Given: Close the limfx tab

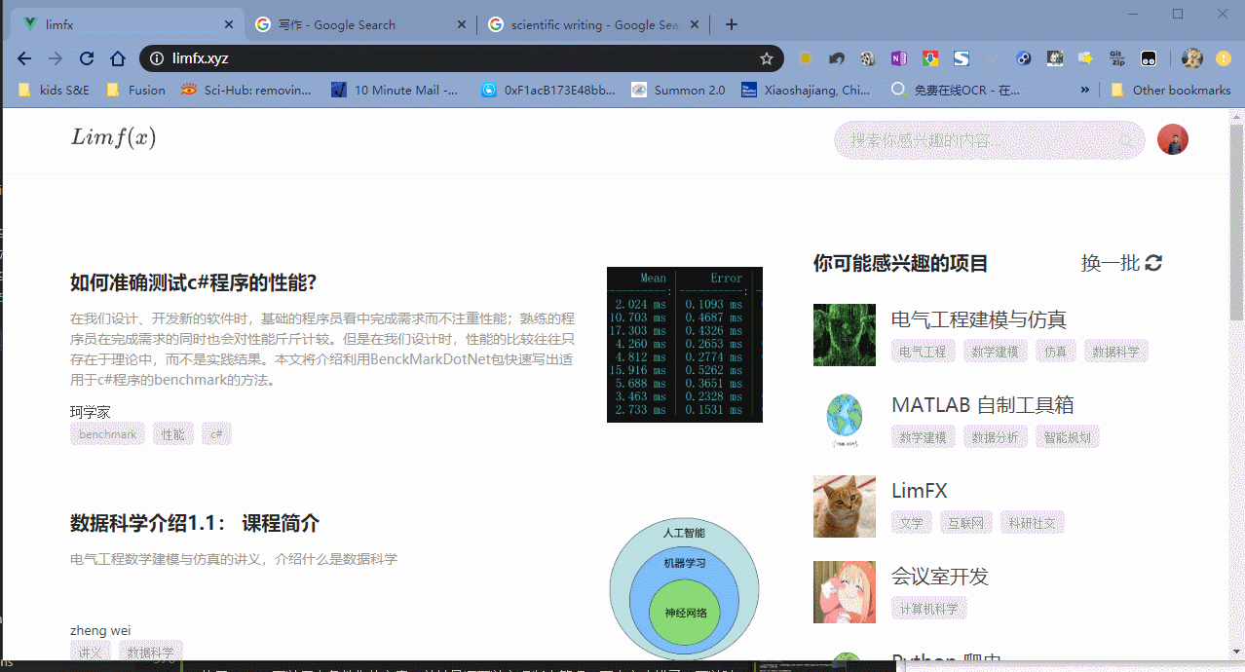Looking at the screenshot, I should 228,24.
